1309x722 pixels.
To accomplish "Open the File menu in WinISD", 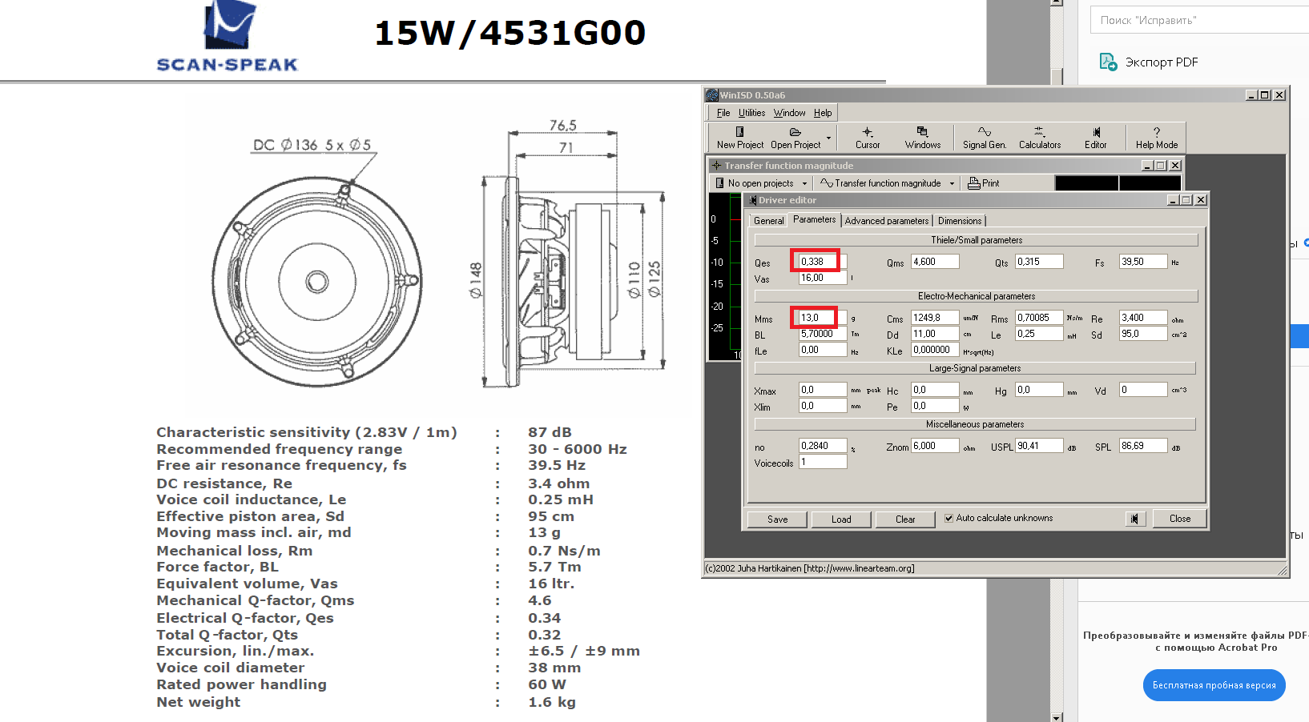I will pyautogui.click(x=723, y=113).
